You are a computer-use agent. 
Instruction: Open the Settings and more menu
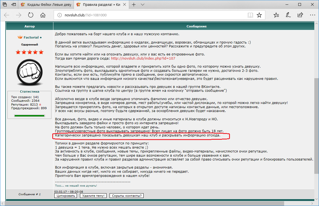coord(312,15)
